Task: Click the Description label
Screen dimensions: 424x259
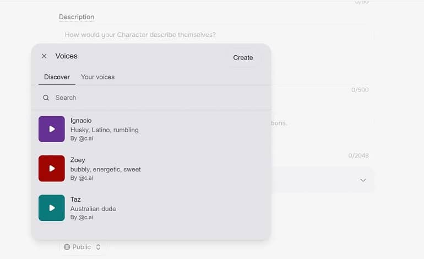Action: [77, 17]
